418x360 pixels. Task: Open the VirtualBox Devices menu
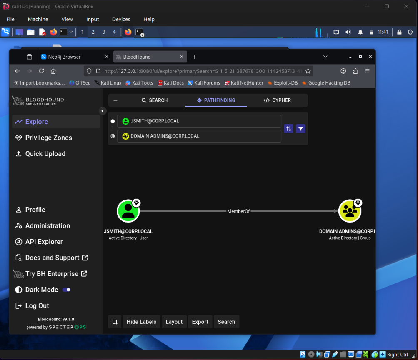(x=121, y=19)
